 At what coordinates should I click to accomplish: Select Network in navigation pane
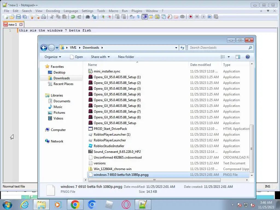click(57, 141)
